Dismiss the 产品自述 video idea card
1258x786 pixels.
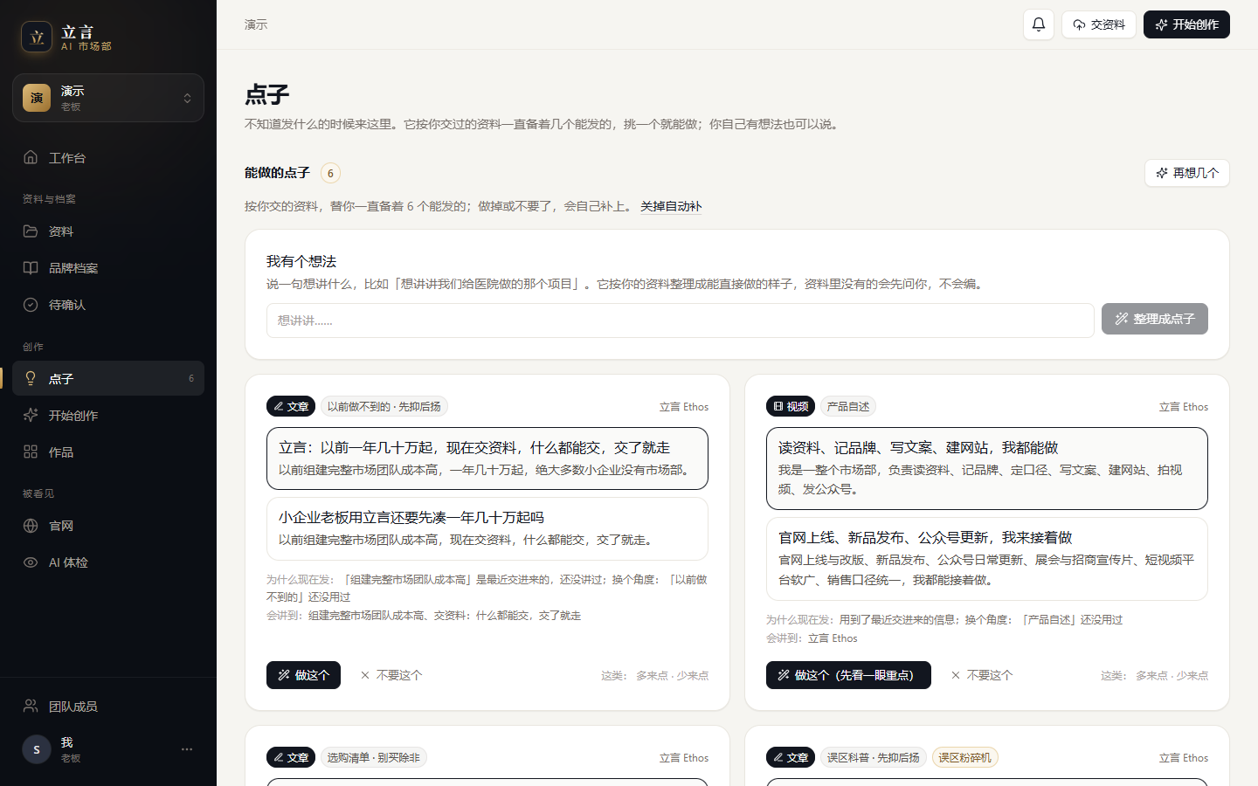pos(981,675)
